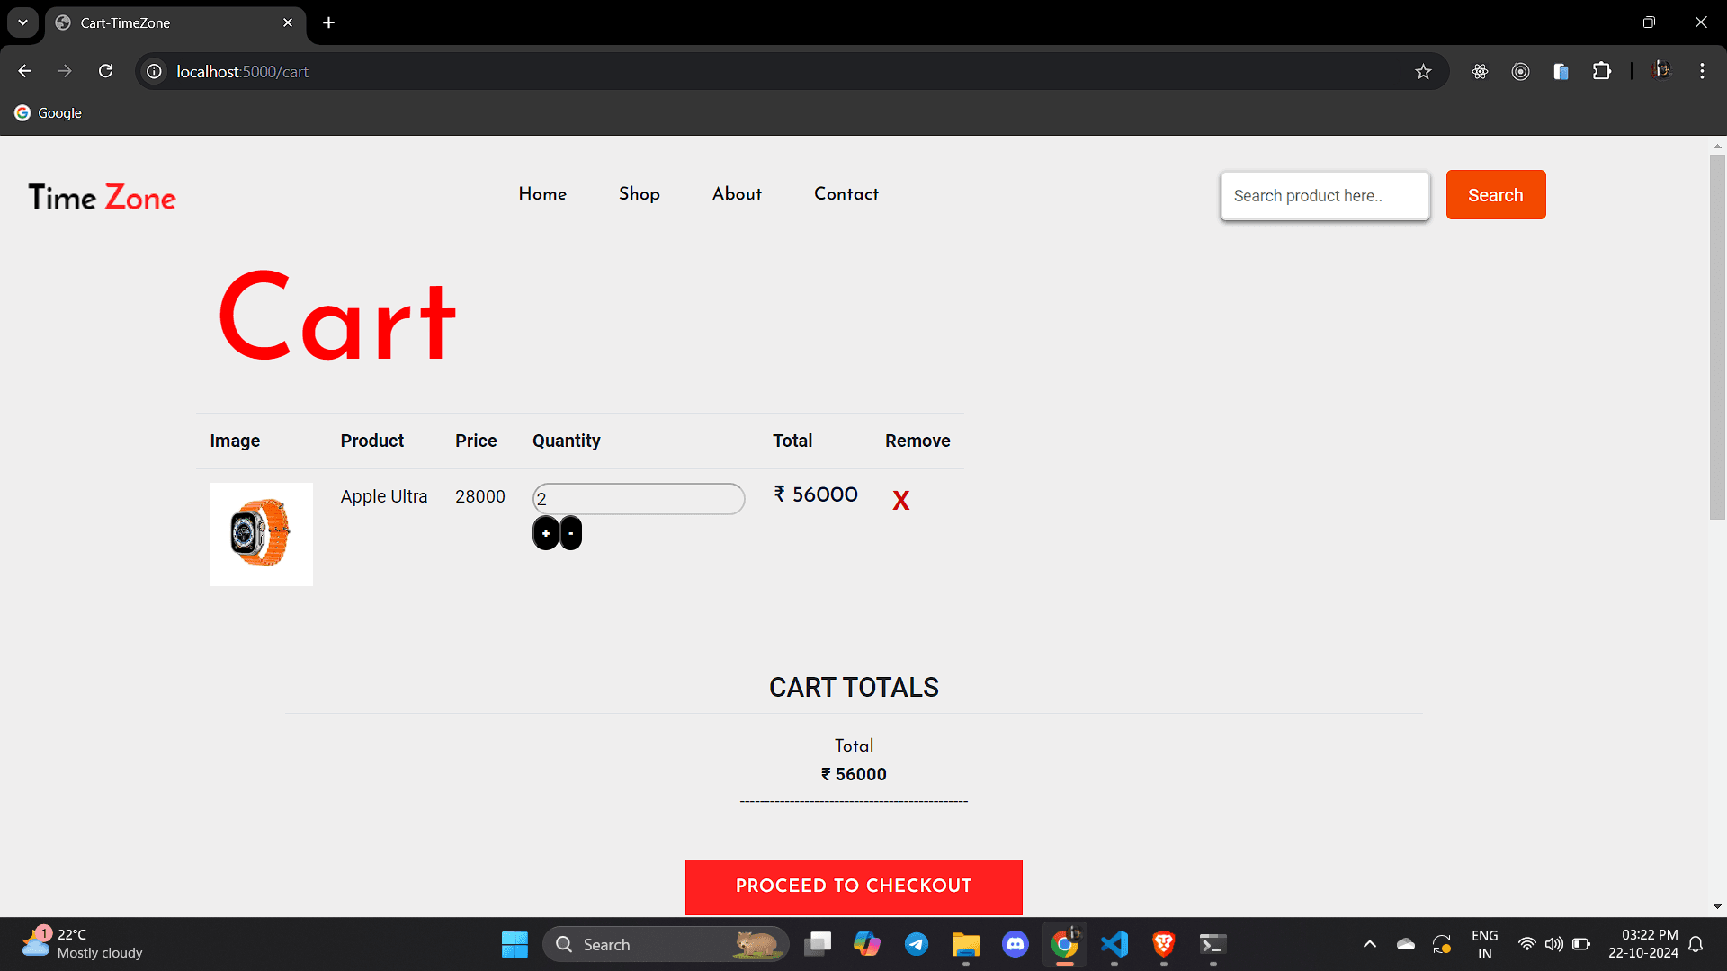Screen dimensions: 1727x971
Task: Close the Cart-TimeZone tab
Action: tap(288, 22)
